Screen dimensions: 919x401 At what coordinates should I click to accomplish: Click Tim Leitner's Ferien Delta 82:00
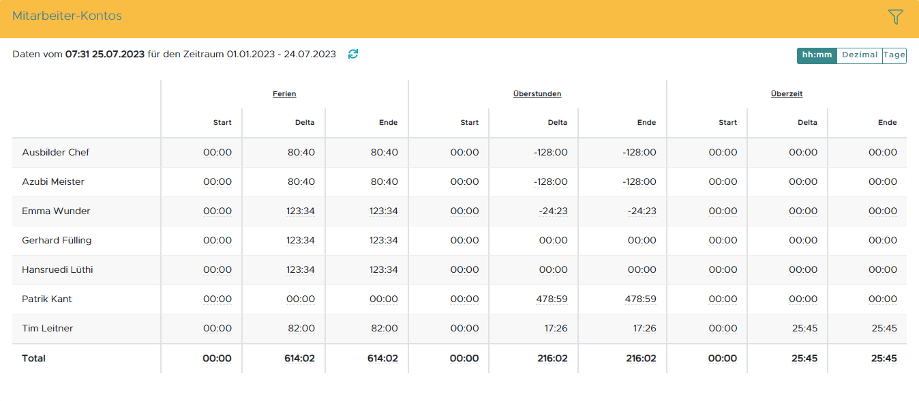pos(301,329)
